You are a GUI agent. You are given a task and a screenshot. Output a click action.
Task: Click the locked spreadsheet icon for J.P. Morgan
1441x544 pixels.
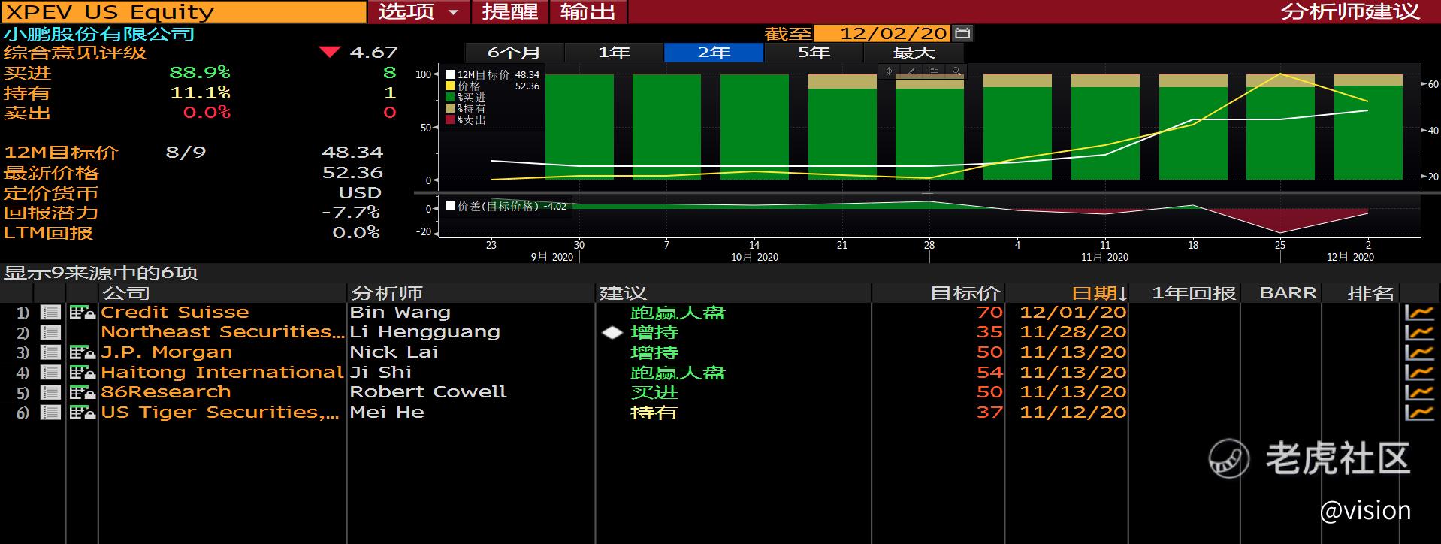82,352
